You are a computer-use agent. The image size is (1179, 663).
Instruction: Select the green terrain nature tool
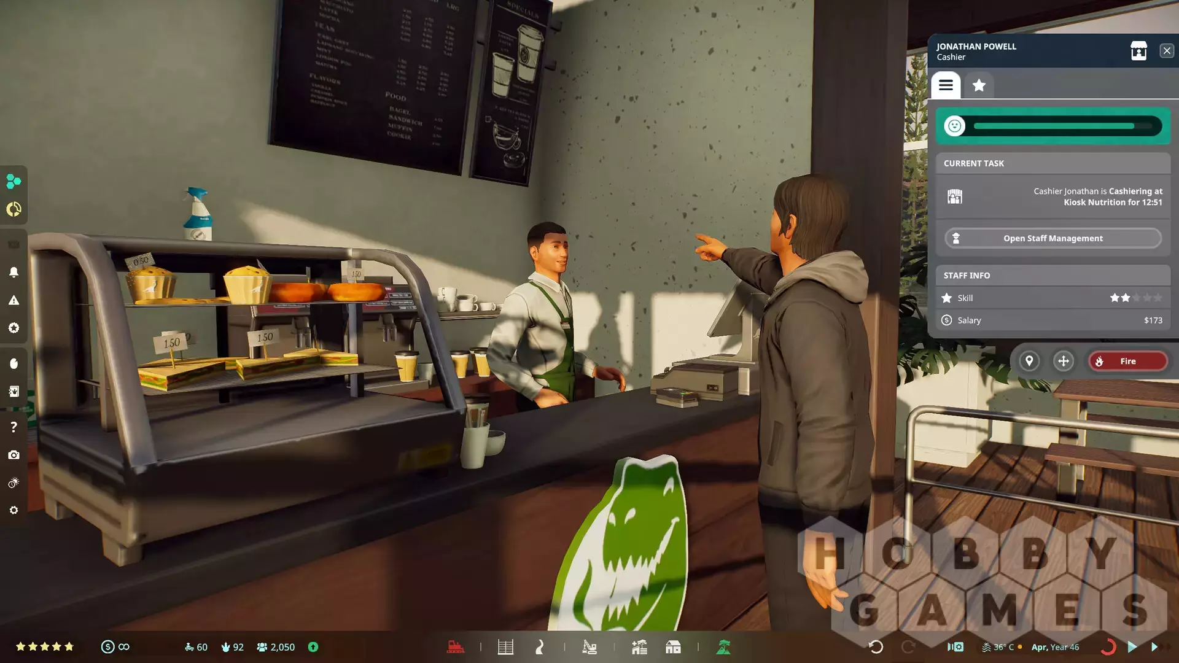(723, 647)
